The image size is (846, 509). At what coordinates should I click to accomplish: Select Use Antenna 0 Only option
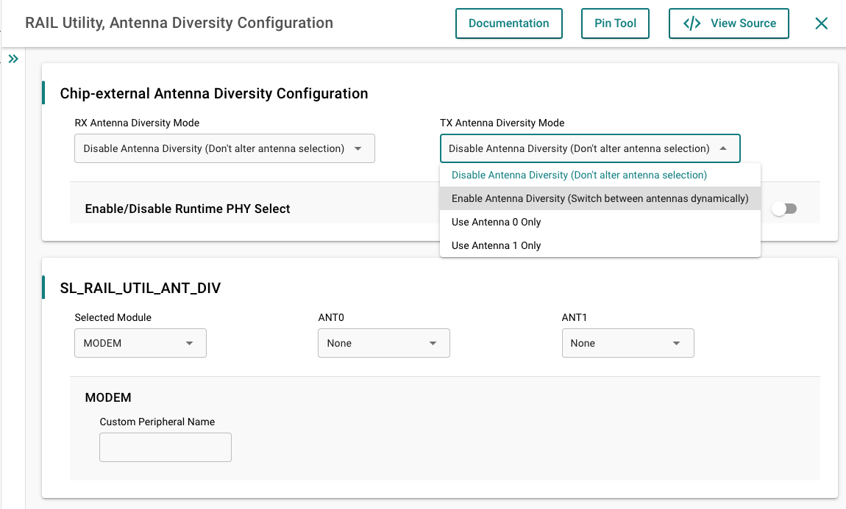coord(497,222)
